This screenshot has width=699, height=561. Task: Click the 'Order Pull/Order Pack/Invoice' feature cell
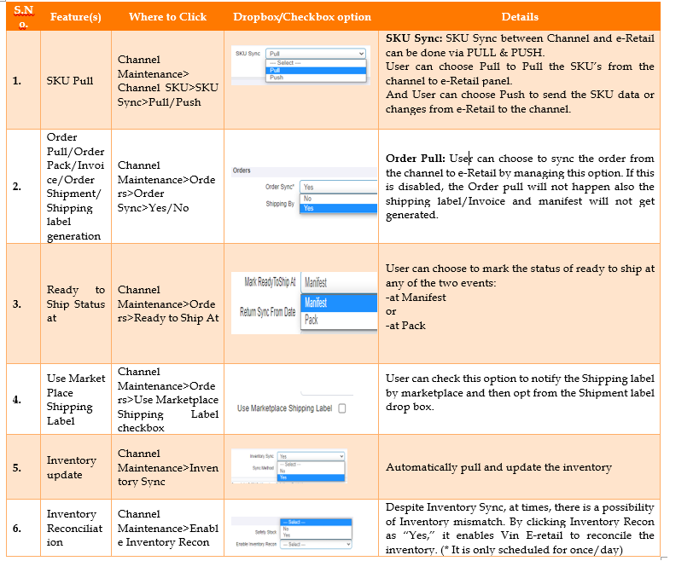[76, 186]
